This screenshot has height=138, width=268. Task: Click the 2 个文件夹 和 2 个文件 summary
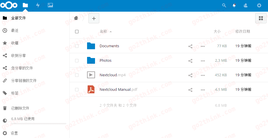pos(118,105)
